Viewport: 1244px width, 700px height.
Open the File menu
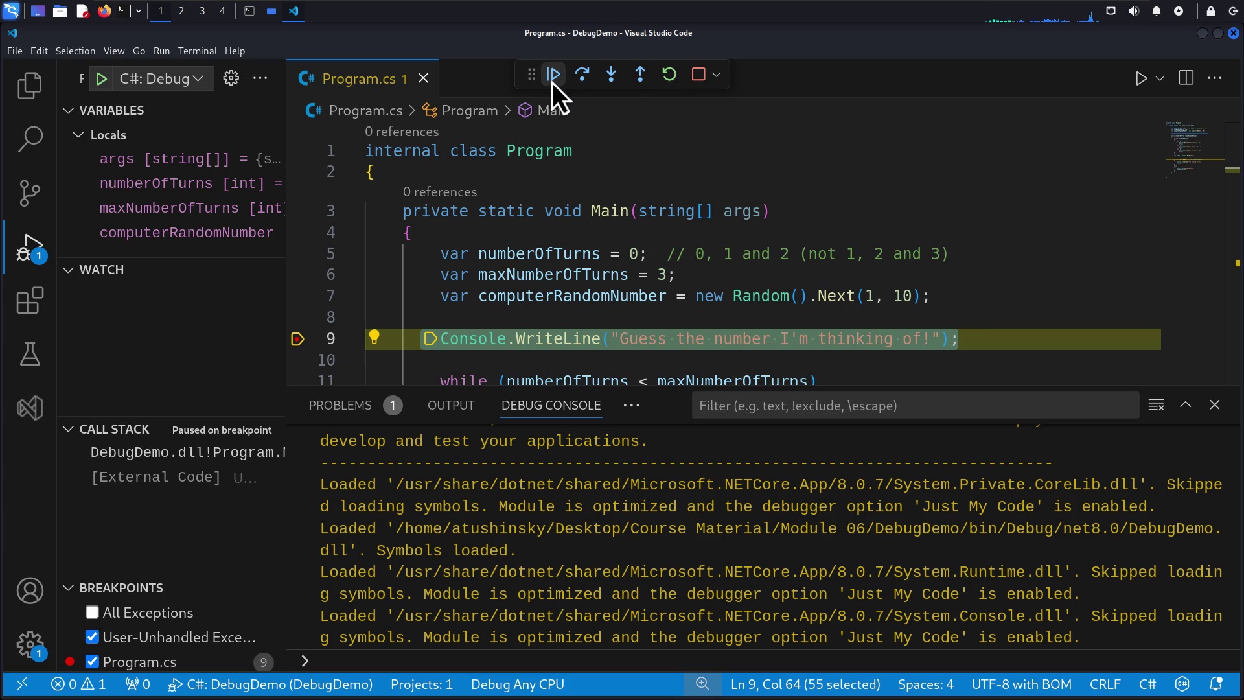pyautogui.click(x=15, y=51)
